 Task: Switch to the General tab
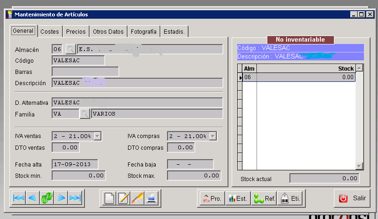[23, 31]
